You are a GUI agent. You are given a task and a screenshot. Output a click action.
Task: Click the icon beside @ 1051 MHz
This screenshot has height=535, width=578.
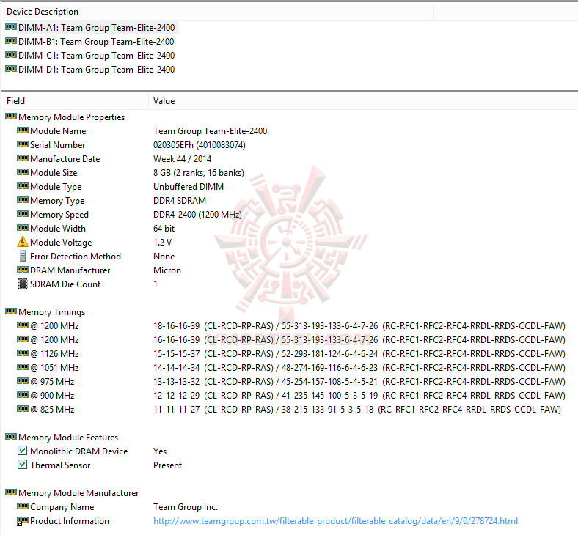[x=23, y=367]
